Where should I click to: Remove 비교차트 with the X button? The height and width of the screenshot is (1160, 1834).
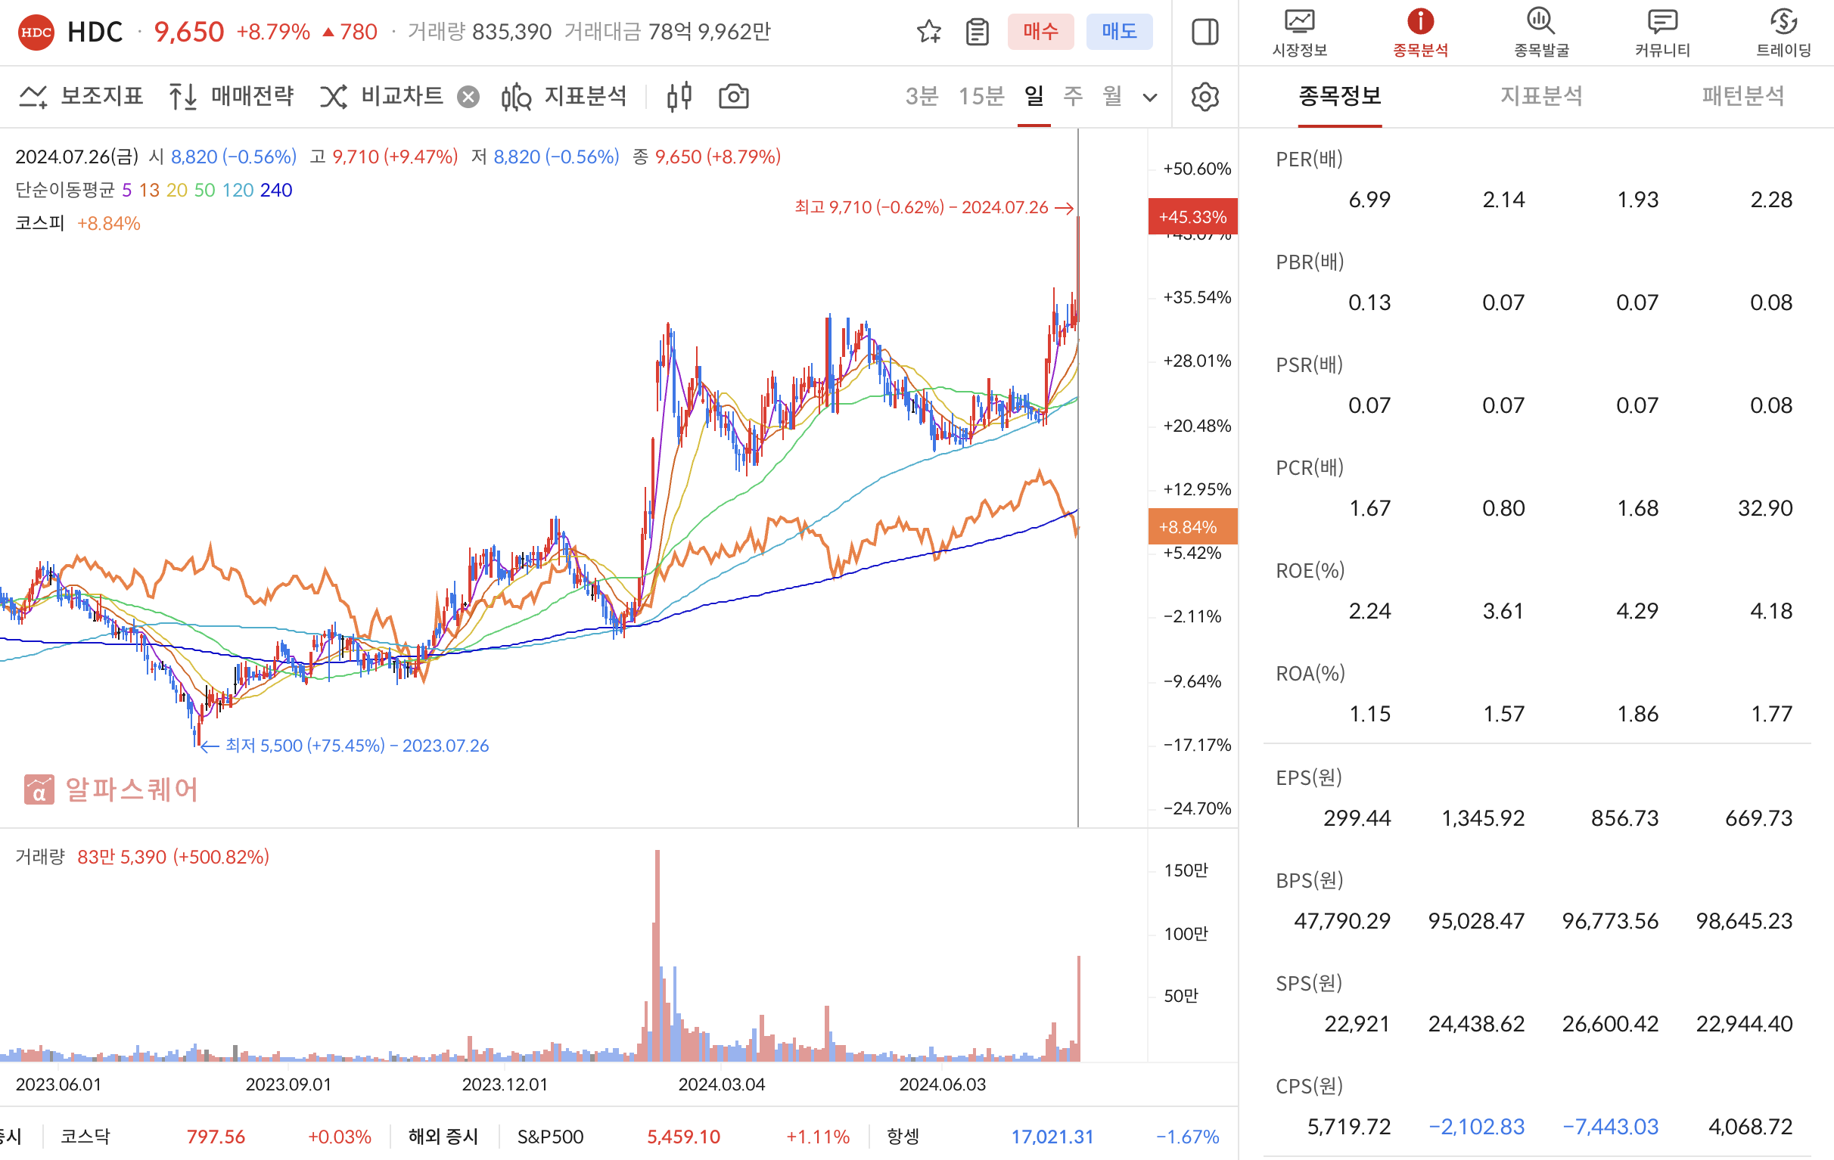pyautogui.click(x=468, y=97)
